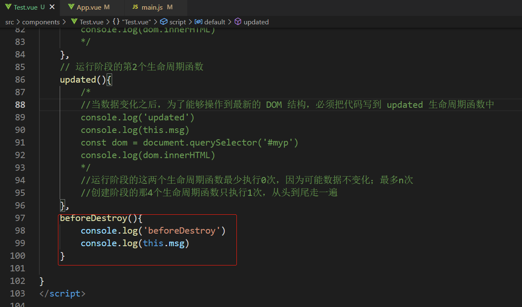
Task: Click the purple cube icon before updated
Action: (x=238, y=22)
